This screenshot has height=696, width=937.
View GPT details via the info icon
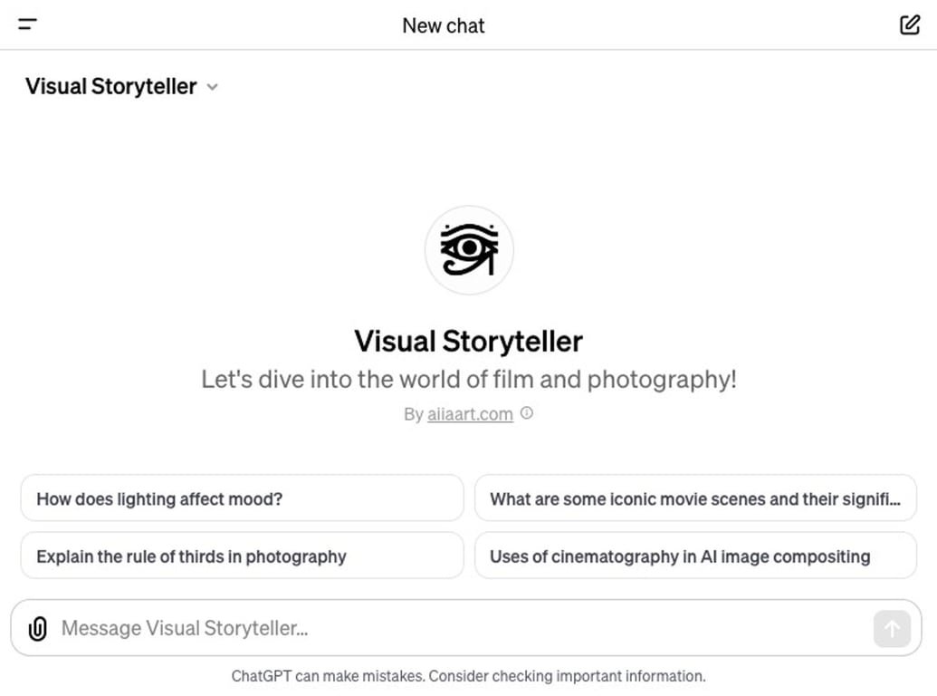(x=527, y=413)
